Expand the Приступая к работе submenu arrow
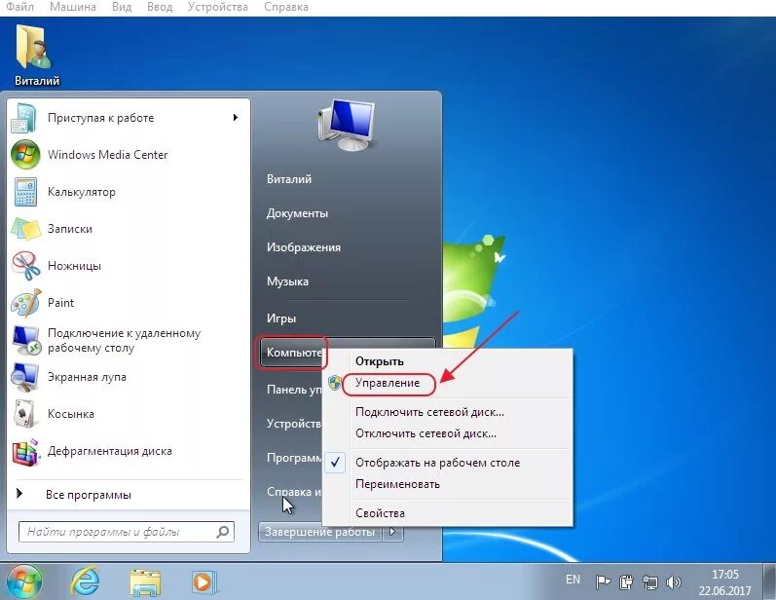This screenshot has height=600, width=776. (x=236, y=117)
